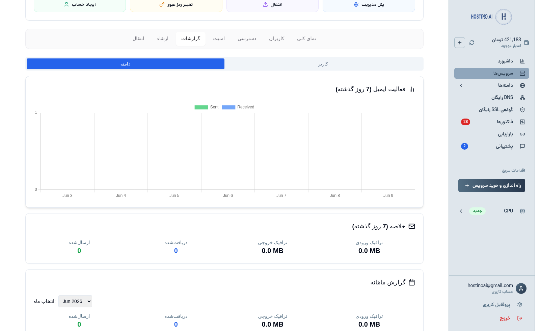Click the server icon beside سرویس‌ها
Viewport: 540px width, 331px height.
(522, 73)
